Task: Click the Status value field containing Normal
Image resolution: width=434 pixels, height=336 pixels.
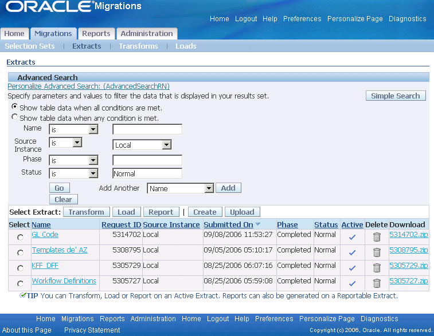Action: (x=147, y=173)
